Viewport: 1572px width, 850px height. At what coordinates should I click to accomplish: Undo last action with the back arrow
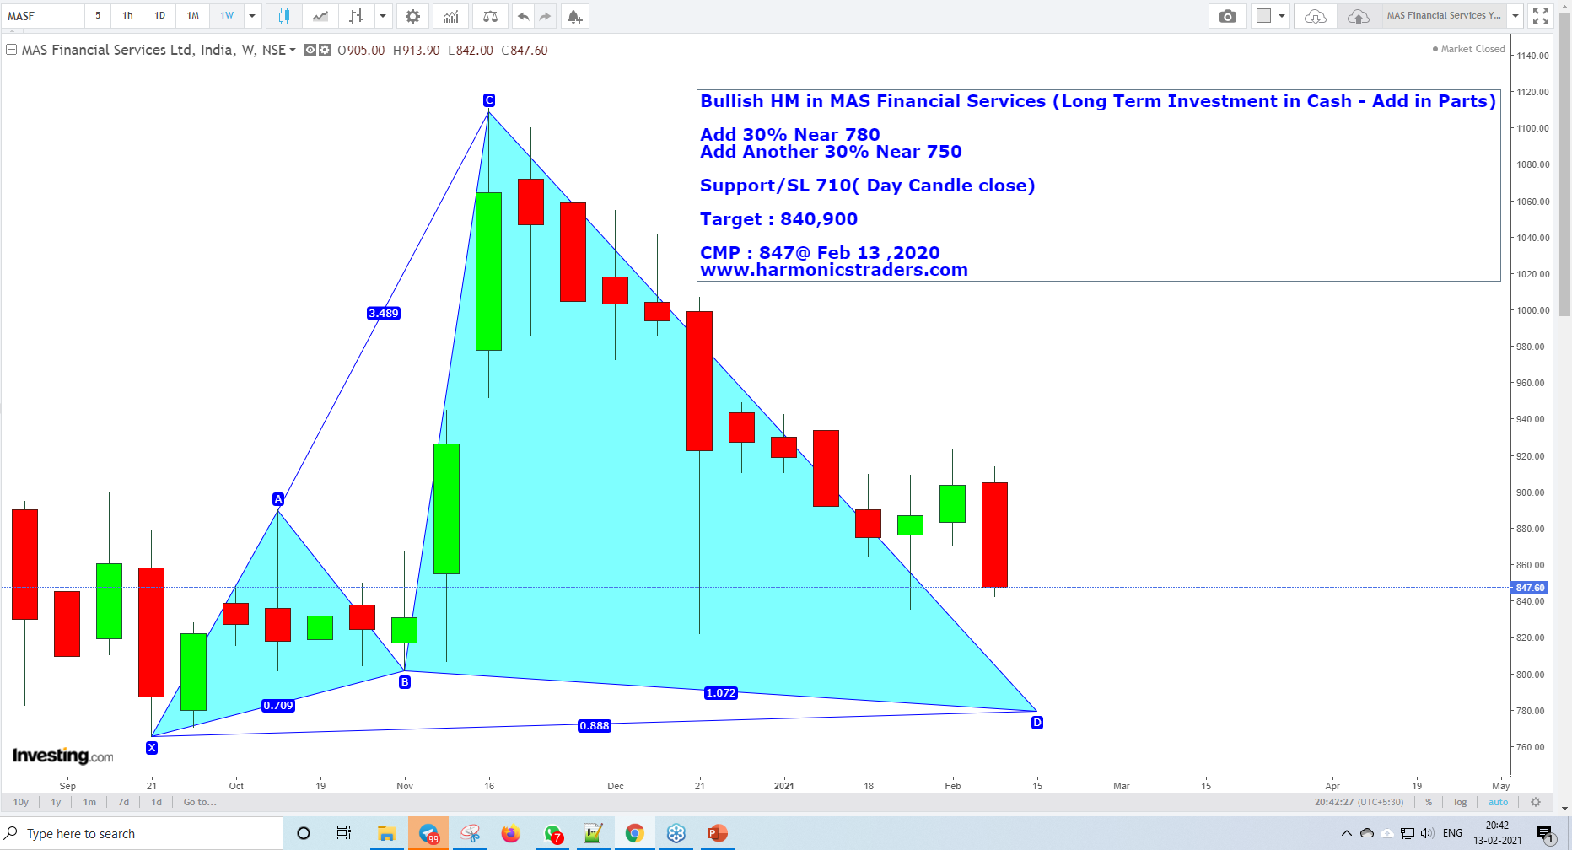[x=524, y=16]
